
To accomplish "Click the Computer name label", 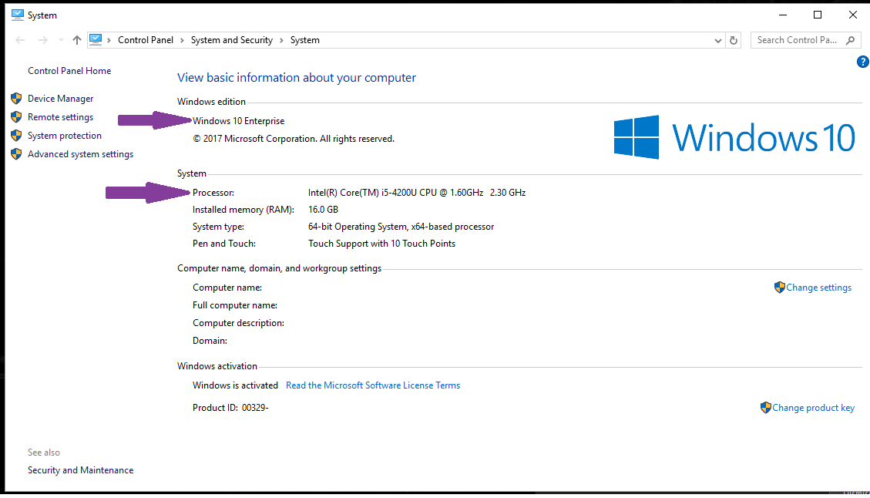I will tap(227, 288).
